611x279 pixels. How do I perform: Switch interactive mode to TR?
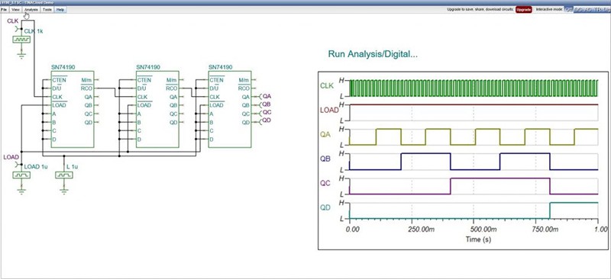tap(598, 9)
